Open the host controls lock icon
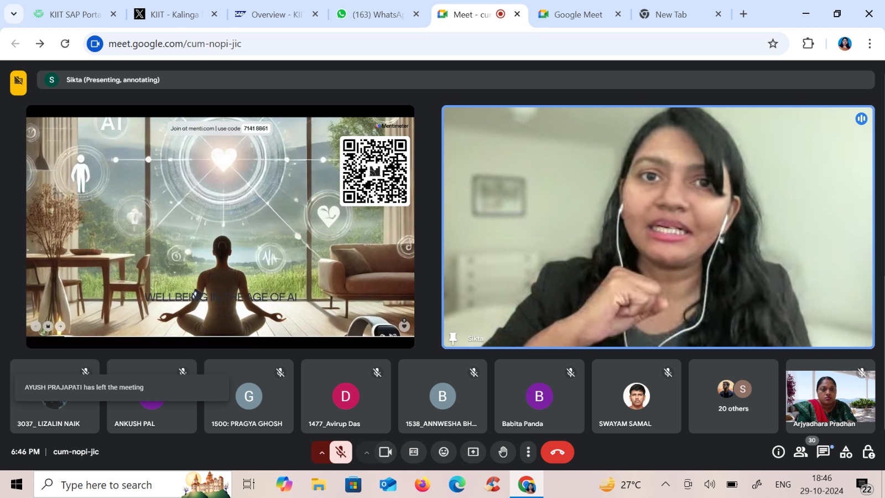 (x=868, y=452)
